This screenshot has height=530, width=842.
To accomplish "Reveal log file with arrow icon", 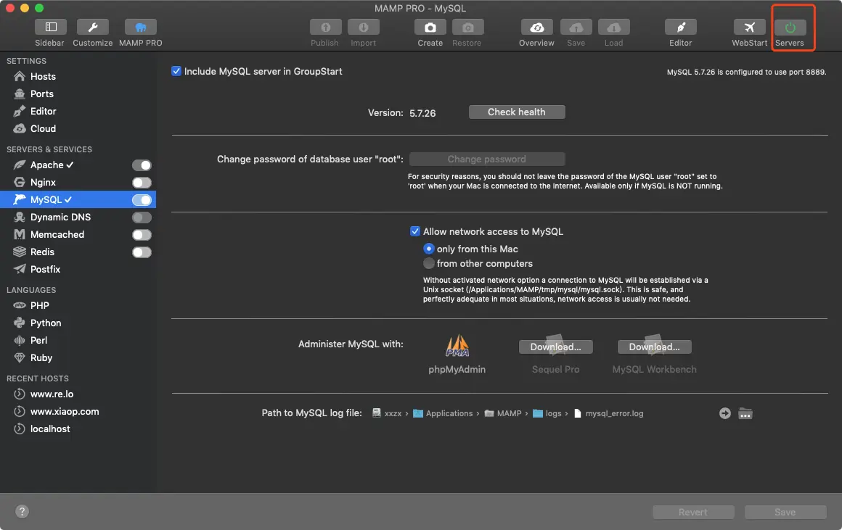I will pyautogui.click(x=725, y=413).
